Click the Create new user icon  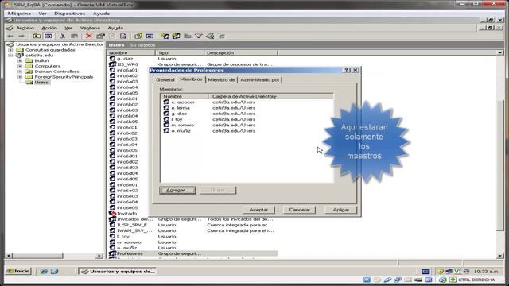tap(165, 36)
